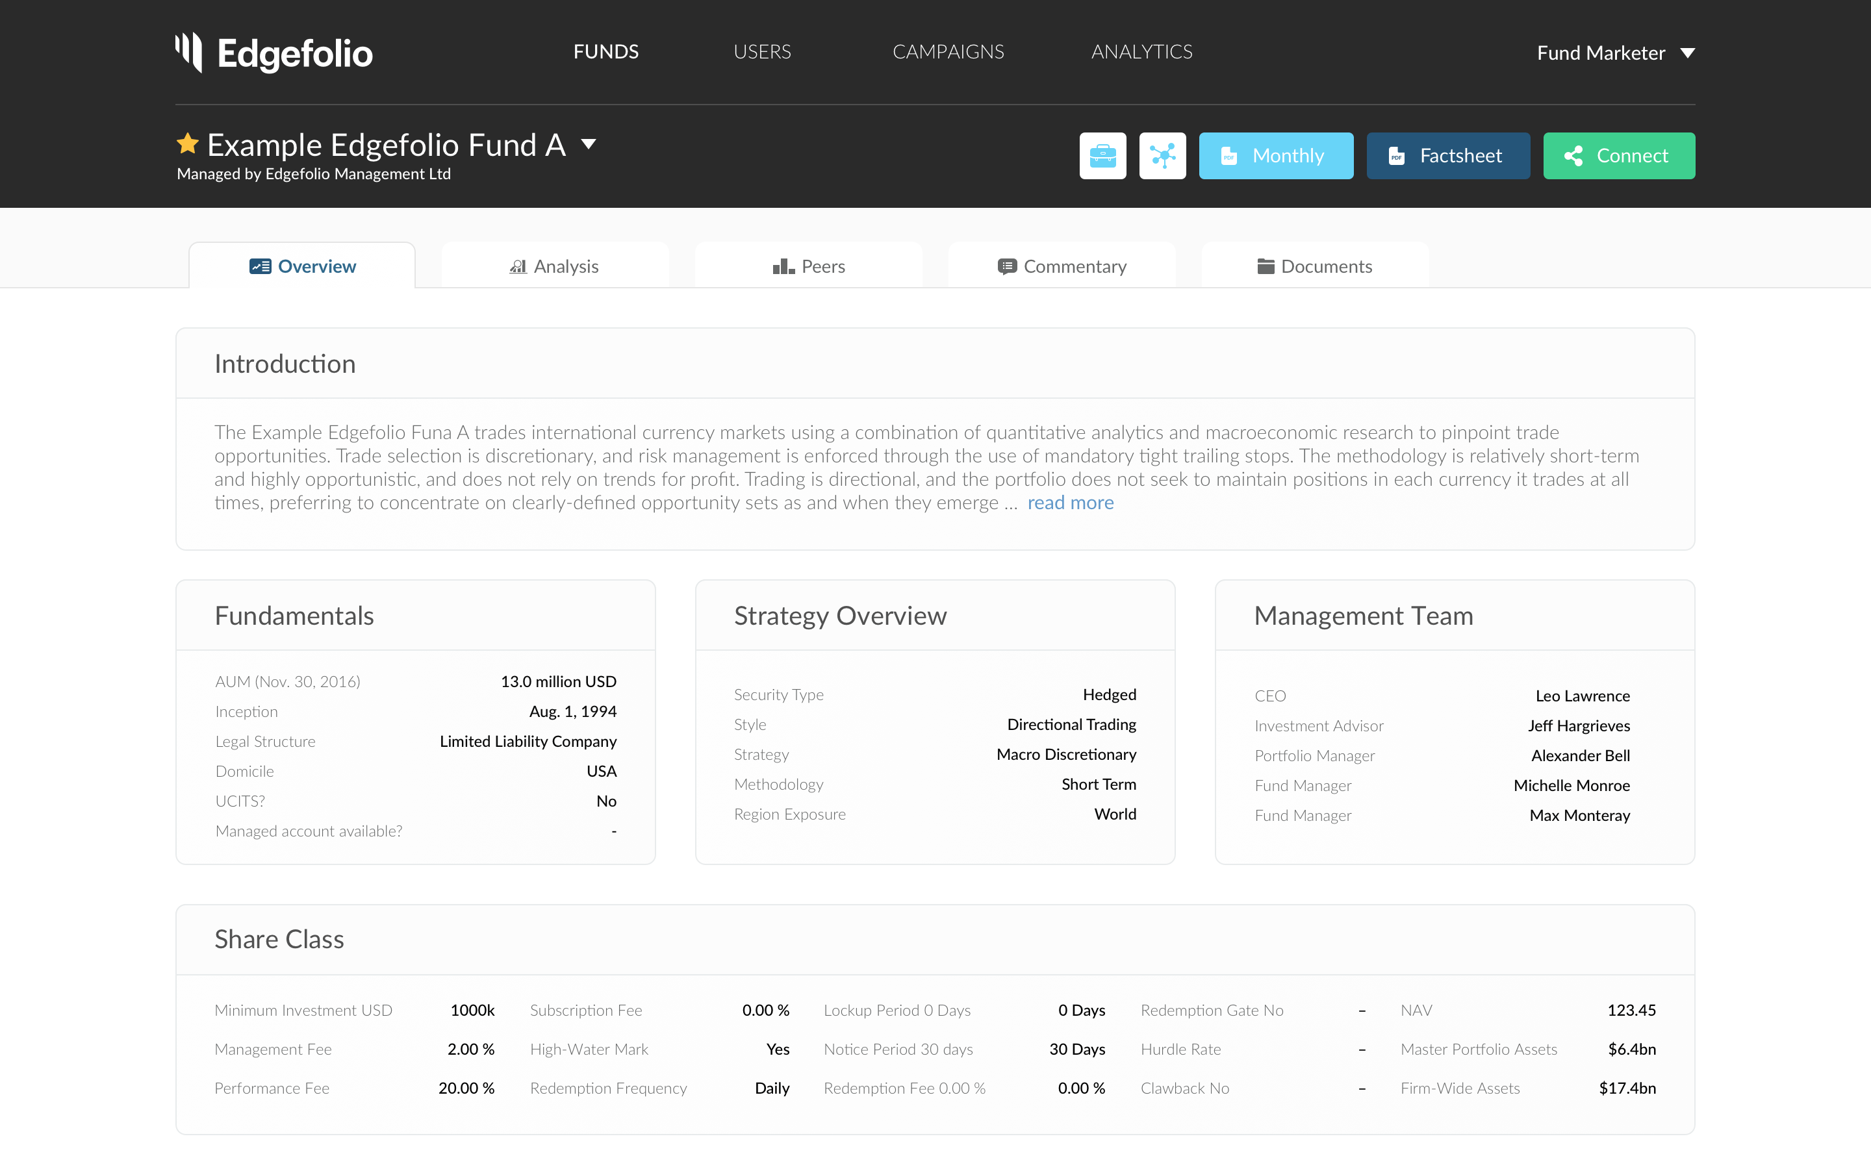Click the Example Edgefolio Fund A title
1871x1169 pixels.
387,145
